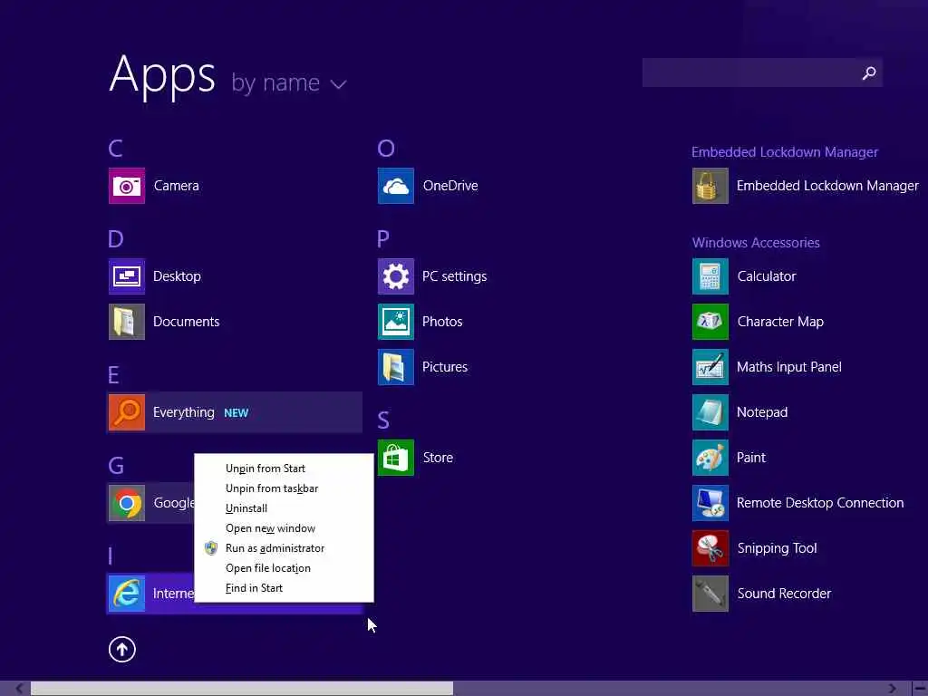928x696 pixels.
Task: Click the letter C group header
Action: (x=115, y=148)
